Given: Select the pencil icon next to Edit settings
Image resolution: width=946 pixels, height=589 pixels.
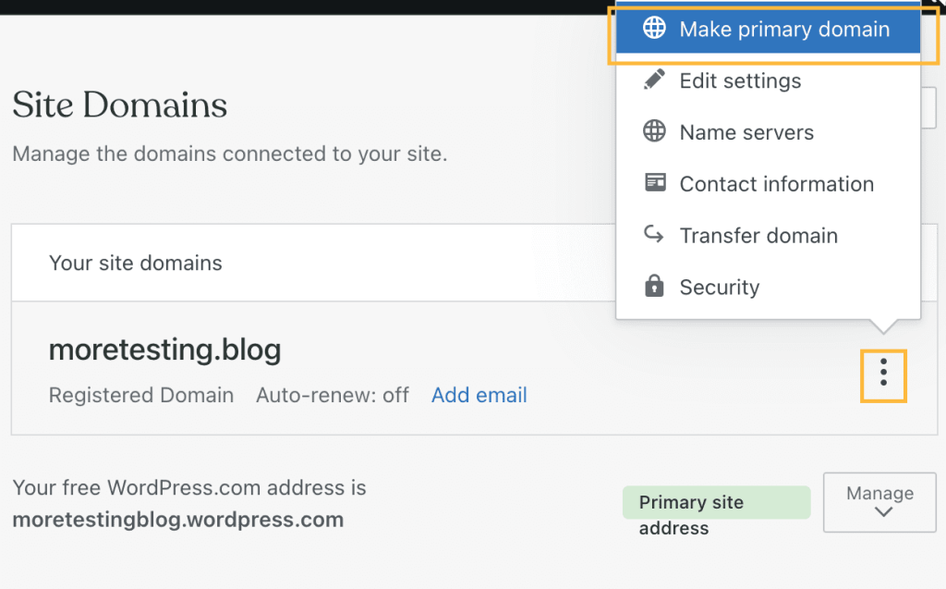Looking at the screenshot, I should 655,80.
